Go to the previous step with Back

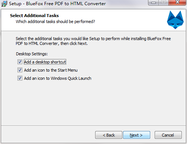[x=109, y=135]
